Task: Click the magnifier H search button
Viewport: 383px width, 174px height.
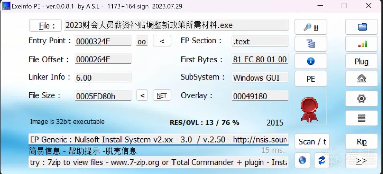Action: pyautogui.click(x=311, y=27)
